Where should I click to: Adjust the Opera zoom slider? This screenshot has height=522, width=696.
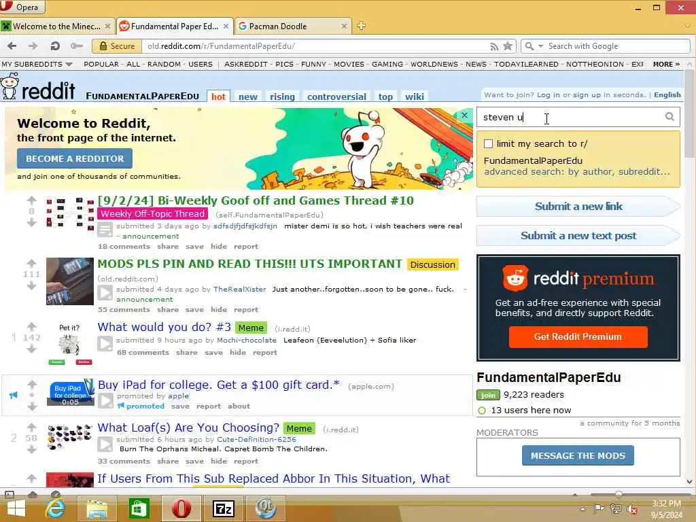click(x=619, y=495)
